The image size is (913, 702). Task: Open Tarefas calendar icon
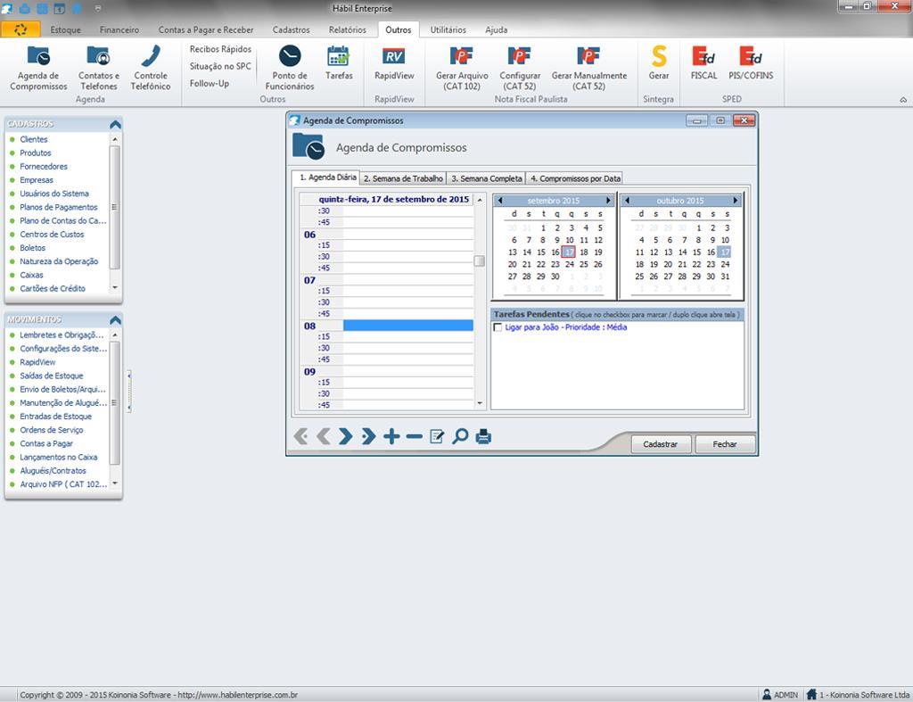pyautogui.click(x=338, y=56)
